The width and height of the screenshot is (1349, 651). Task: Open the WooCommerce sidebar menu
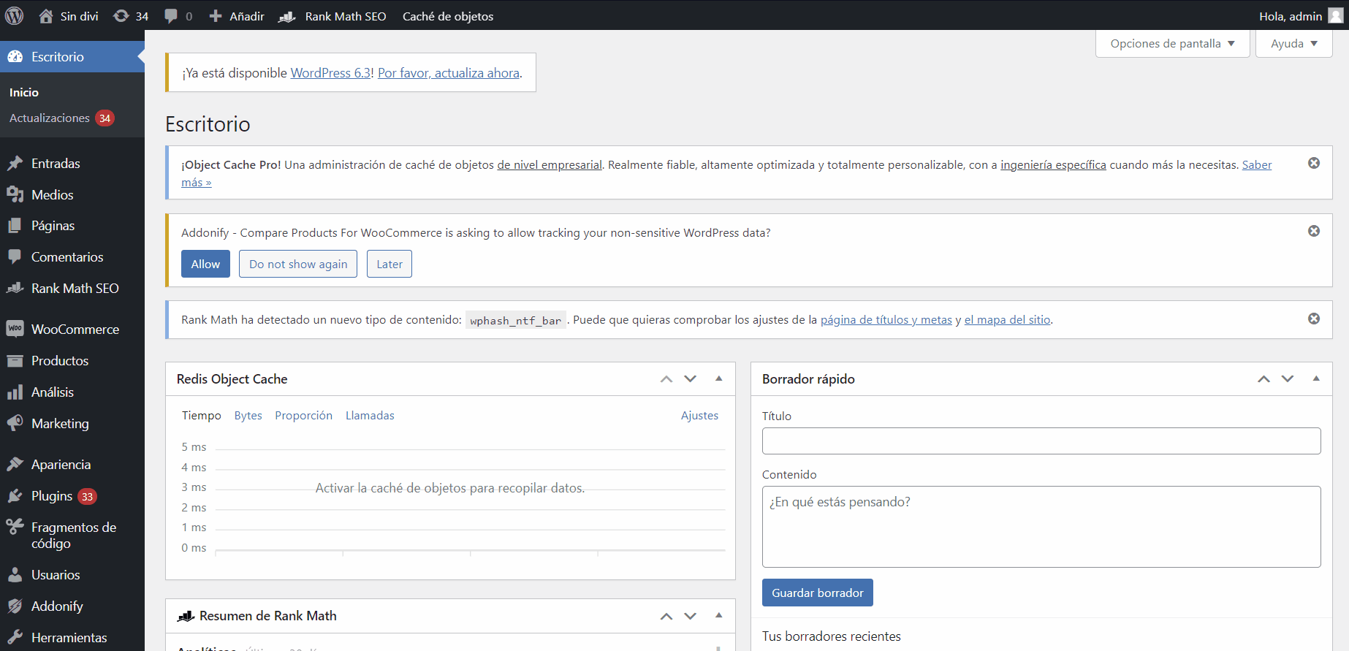(x=75, y=330)
